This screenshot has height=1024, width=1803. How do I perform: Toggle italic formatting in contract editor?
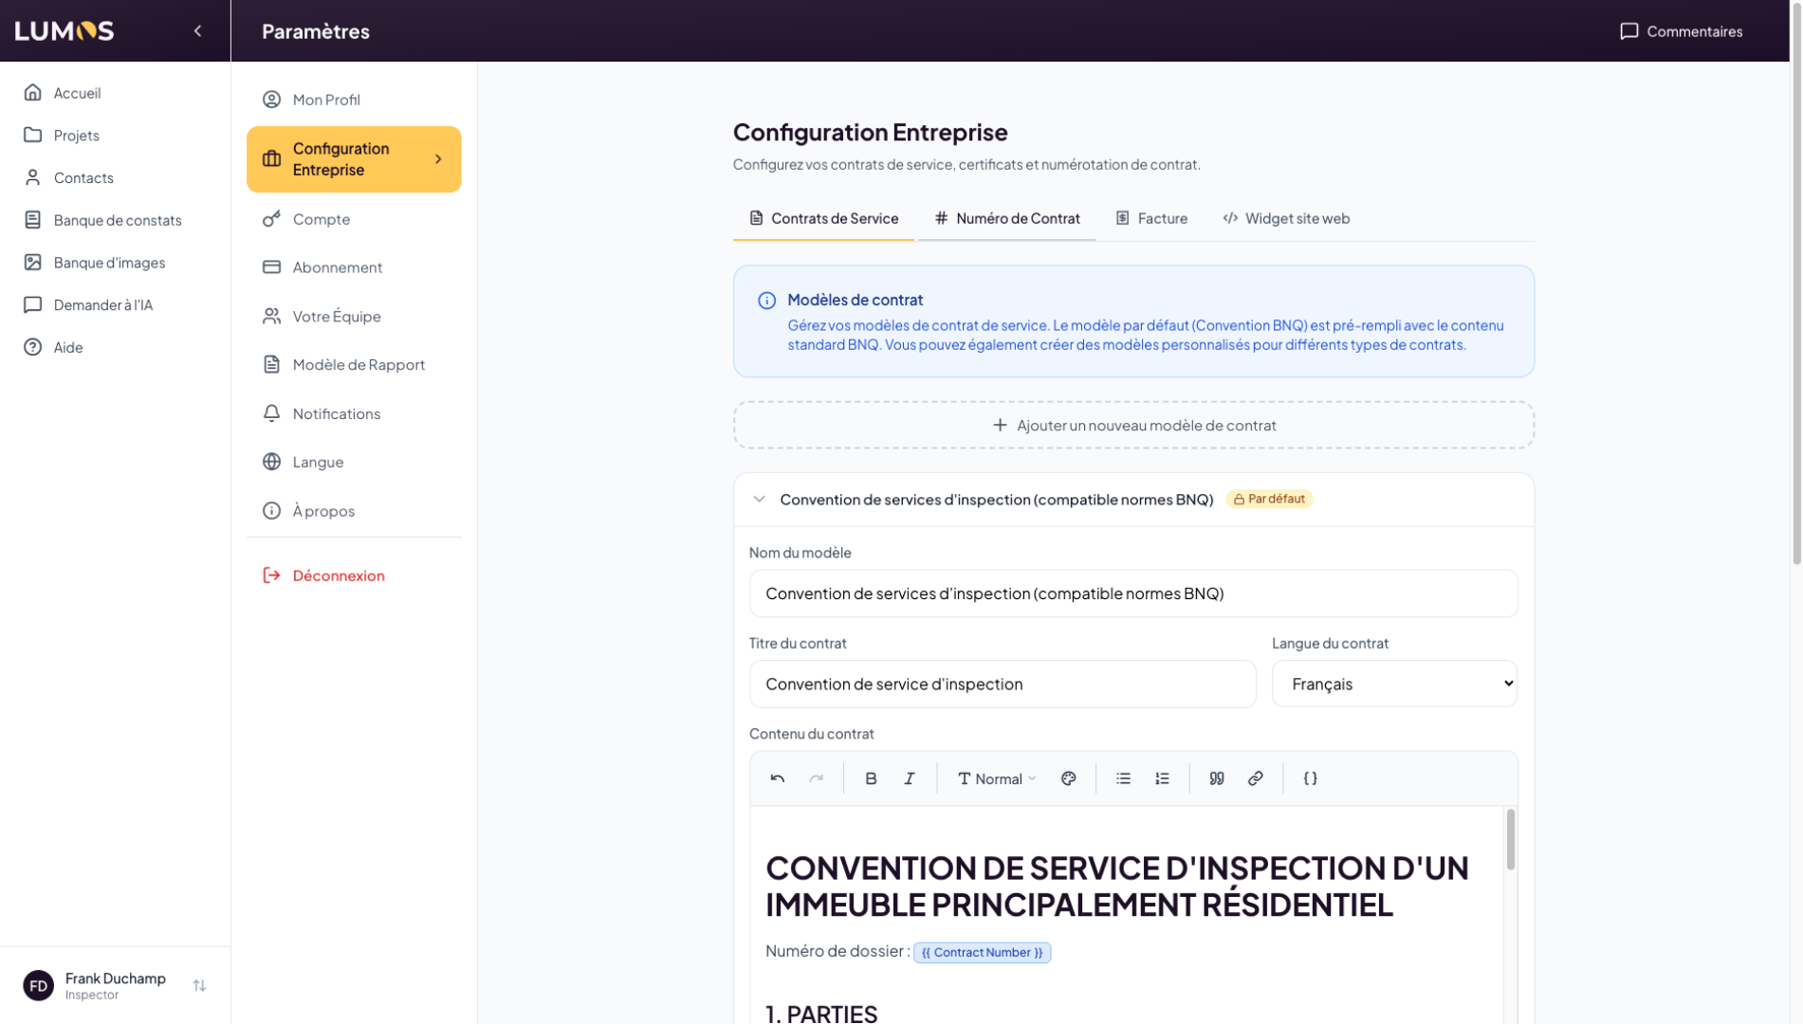(910, 778)
